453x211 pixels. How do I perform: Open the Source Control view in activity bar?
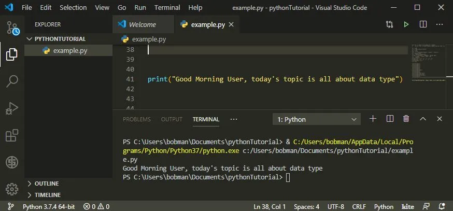pyautogui.click(x=12, y=29)
